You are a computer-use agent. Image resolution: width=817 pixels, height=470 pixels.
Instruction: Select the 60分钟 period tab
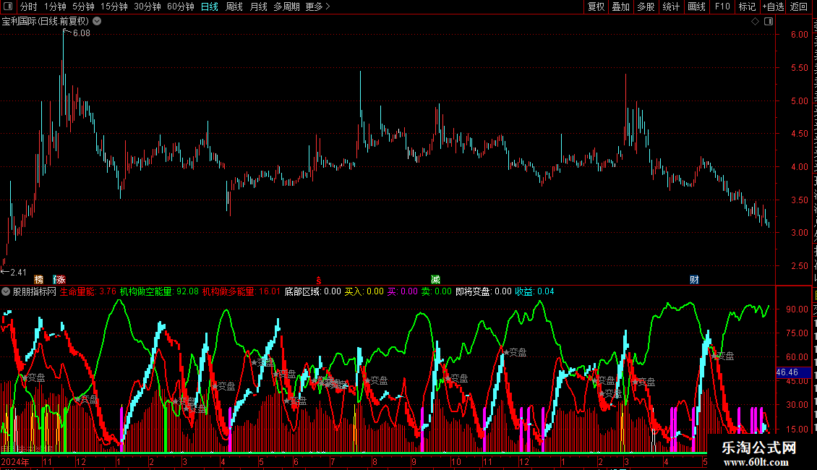coord(181,7)
